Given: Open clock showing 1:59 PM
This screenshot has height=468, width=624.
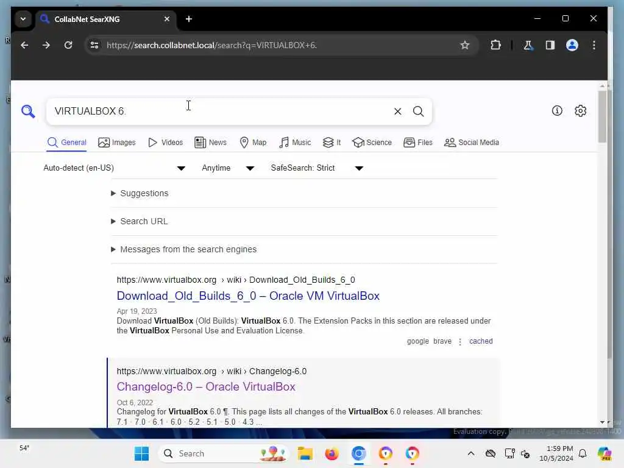Looking at the screenshot, I should (x=556, y=453).
